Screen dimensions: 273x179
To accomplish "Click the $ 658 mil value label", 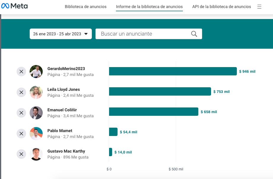I will (209, 112).
